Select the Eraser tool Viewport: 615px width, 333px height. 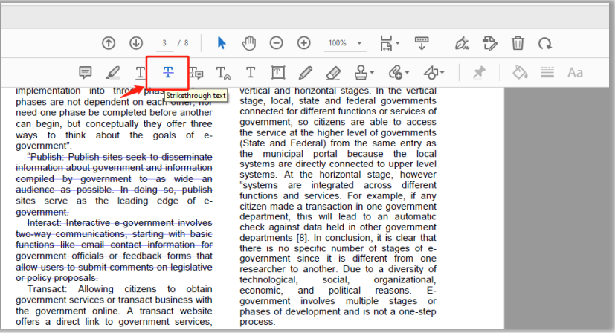(333, 72)
